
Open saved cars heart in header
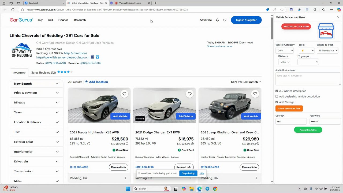pyautogui.click(x=225, y=20)
